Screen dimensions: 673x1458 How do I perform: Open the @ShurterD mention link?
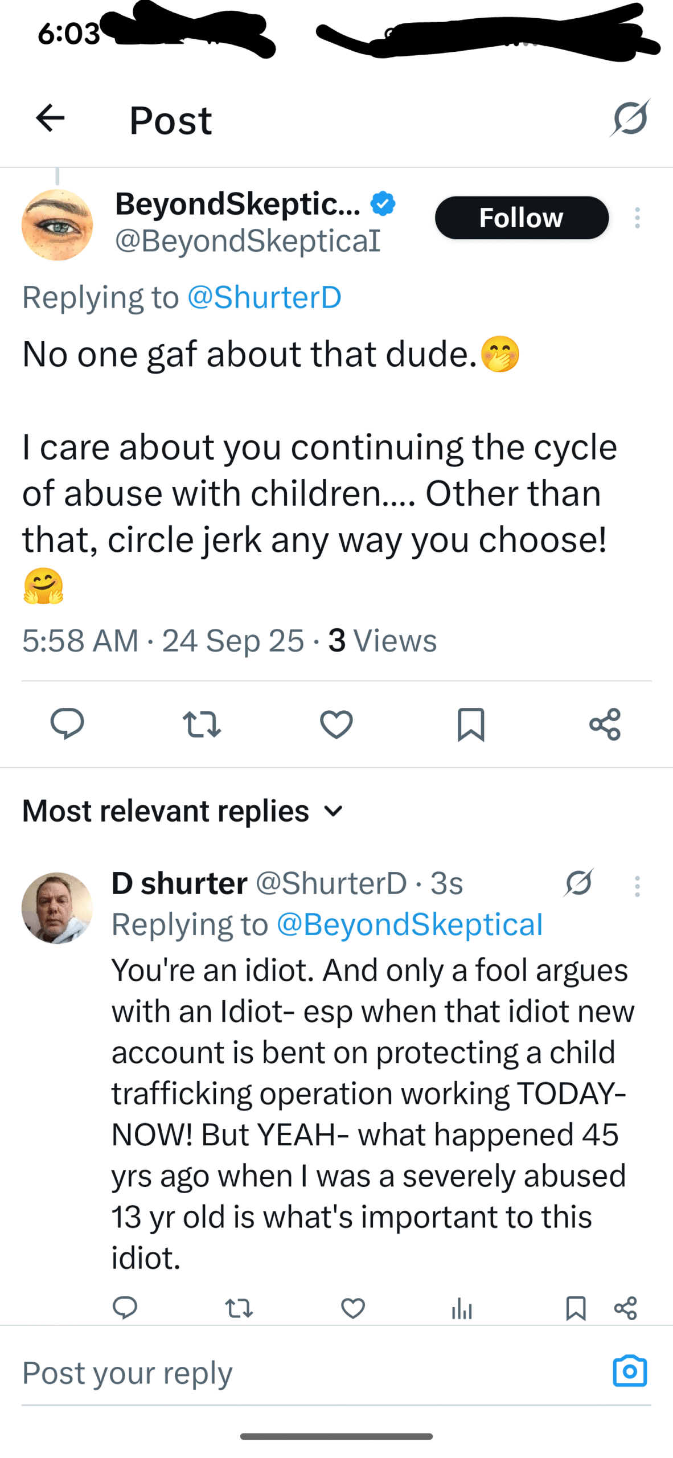tap(264, 297)
